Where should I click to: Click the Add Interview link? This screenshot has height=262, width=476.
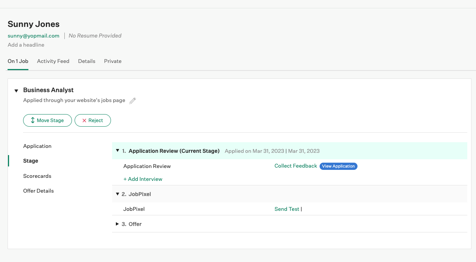(x=143, y=179)
